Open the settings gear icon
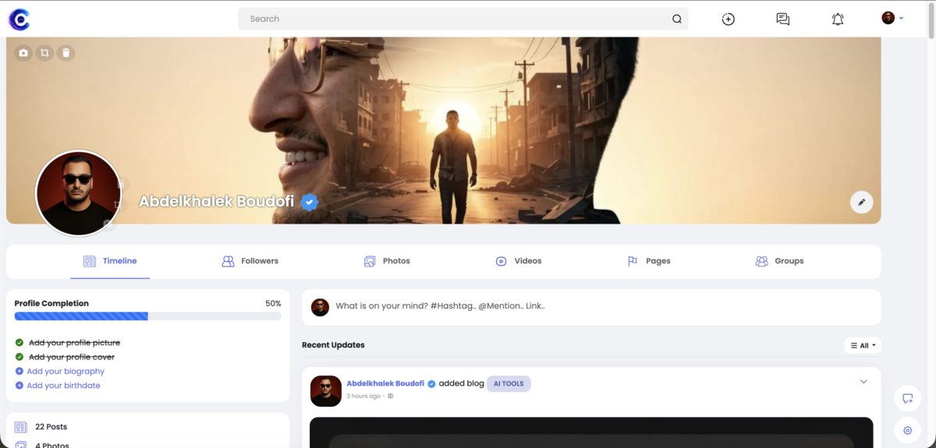The height and width of the screenshot is (448, 936). pyautogui.click(x=907, y=430)
